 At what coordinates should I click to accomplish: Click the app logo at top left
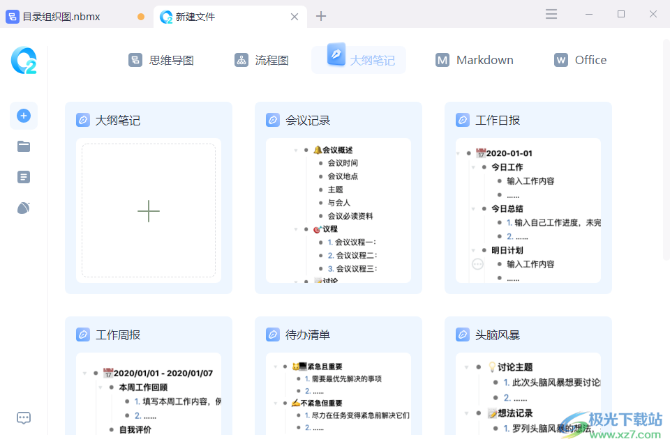(x=24, y=60)
